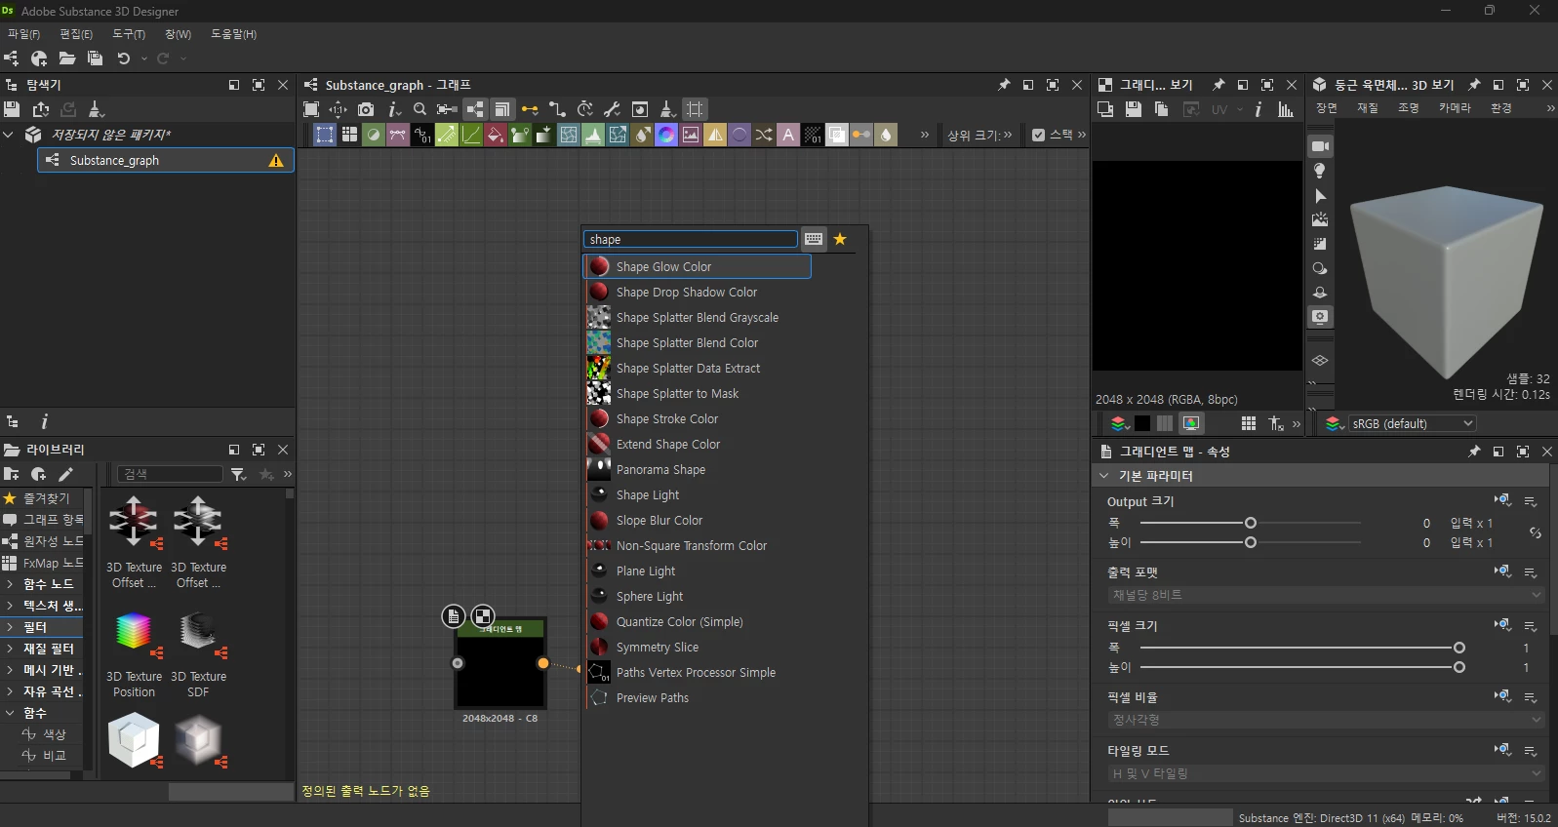Click the save disk icon in Explorer panel

[x=12, y=109]
